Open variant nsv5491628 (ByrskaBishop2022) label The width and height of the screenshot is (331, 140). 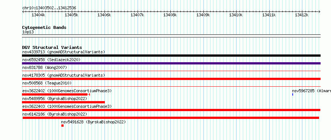pos(93,122)
